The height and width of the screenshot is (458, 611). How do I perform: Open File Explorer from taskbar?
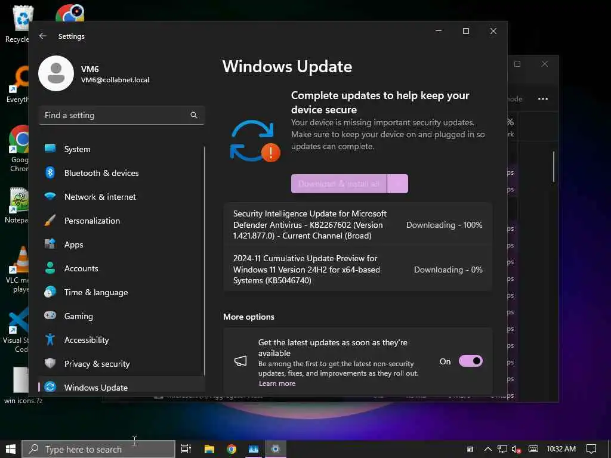click(209, 449)
